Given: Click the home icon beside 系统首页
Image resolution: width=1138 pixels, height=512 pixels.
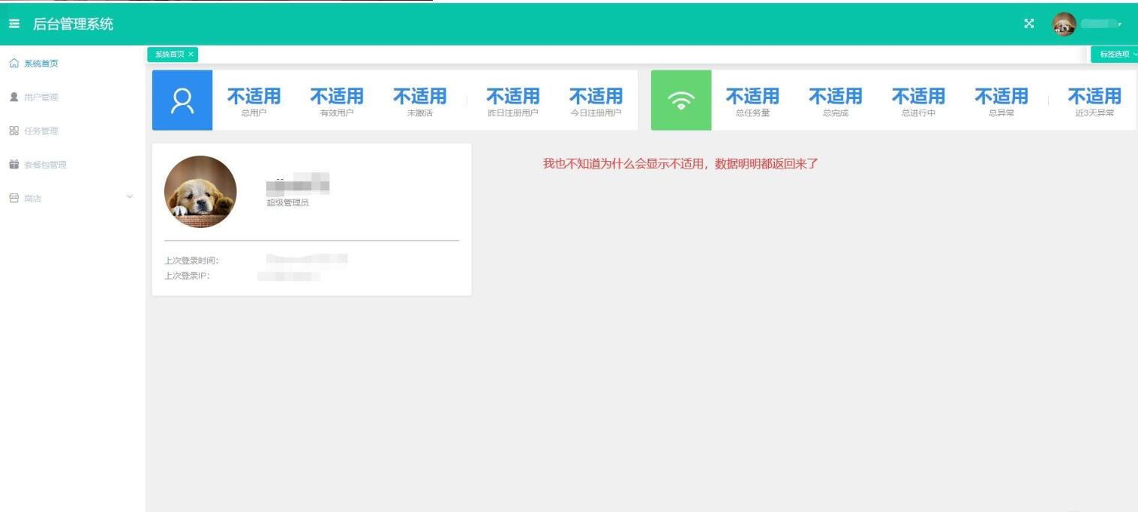Looking at the screenshot, I should (14, 64).
